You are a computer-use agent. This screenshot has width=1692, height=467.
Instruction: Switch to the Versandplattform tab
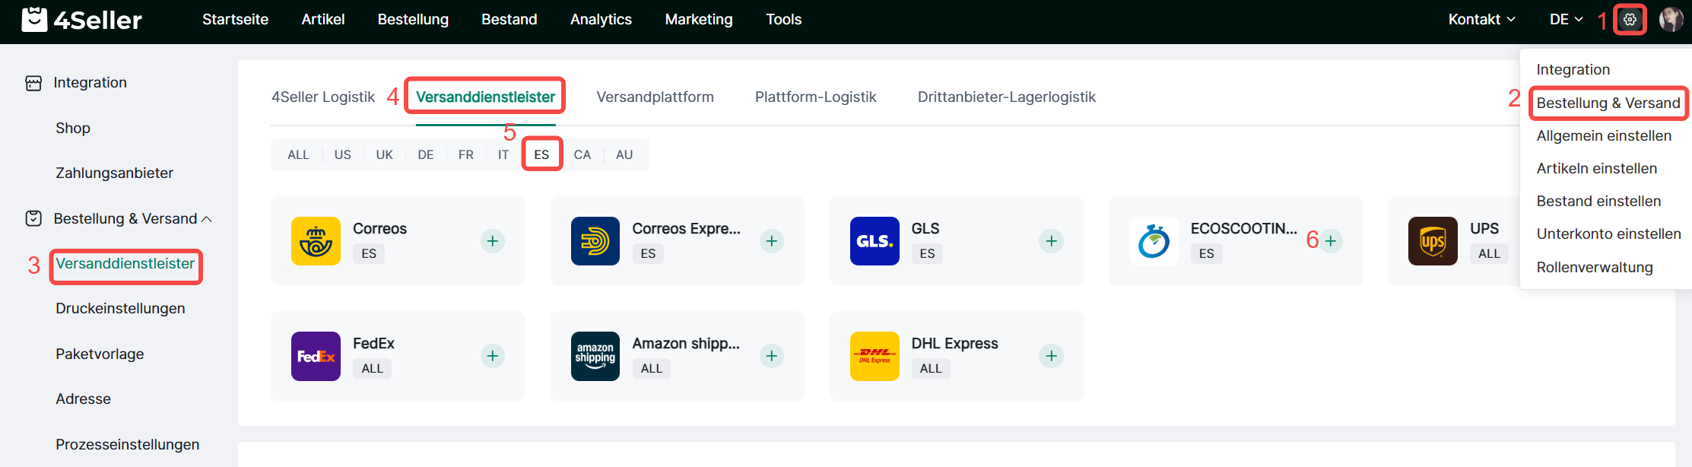[655, 97]
